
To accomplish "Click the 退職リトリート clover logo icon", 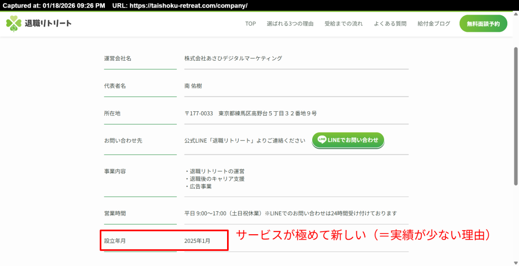I will coord(14,24).
